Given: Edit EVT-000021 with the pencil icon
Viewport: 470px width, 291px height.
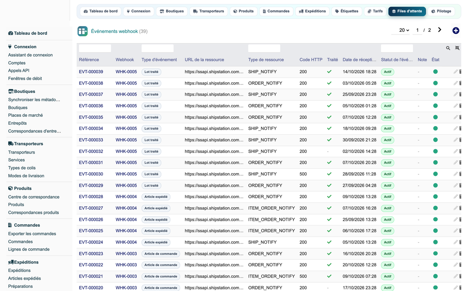Looking at the screenshot, I should (x=456, y=276).
